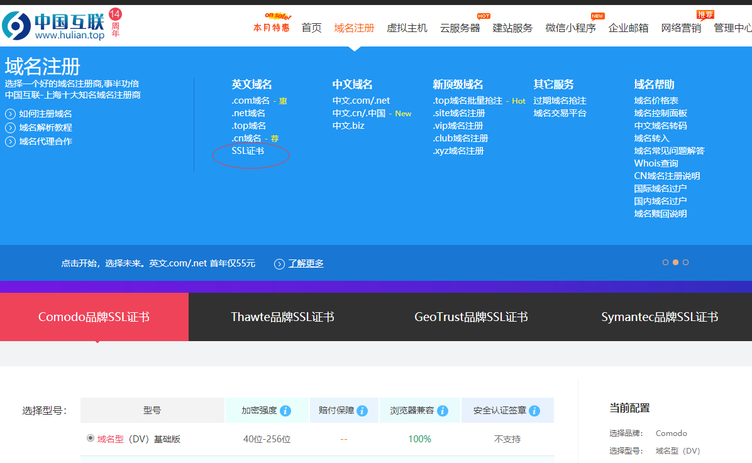Click info icon next to 安全认证签章
752x463 pixels.
click(x=534, y=411)
